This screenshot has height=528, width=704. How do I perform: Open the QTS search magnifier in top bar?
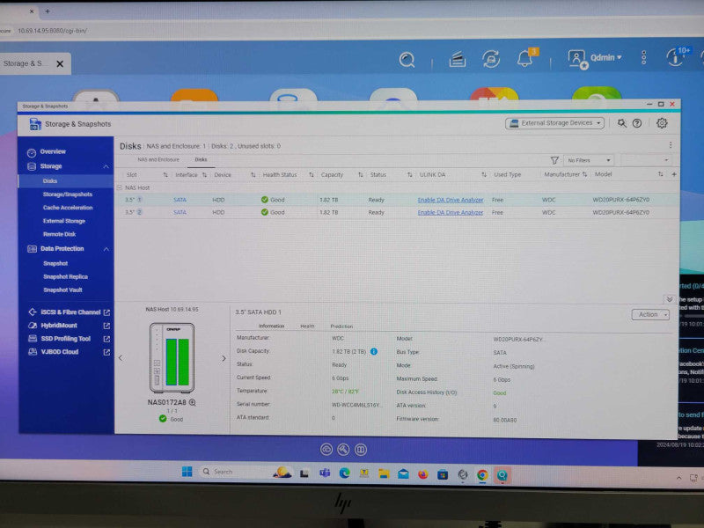pos(407,60)
